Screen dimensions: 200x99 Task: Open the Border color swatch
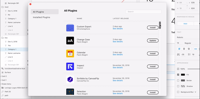tap(183, 80)
